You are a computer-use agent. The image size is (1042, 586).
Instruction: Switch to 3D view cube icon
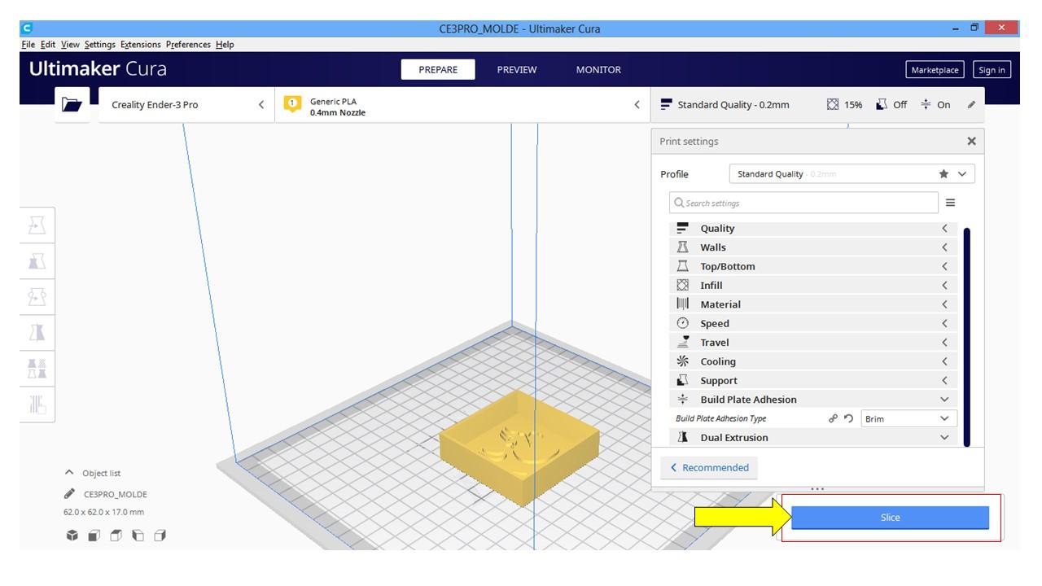[72, 536]
